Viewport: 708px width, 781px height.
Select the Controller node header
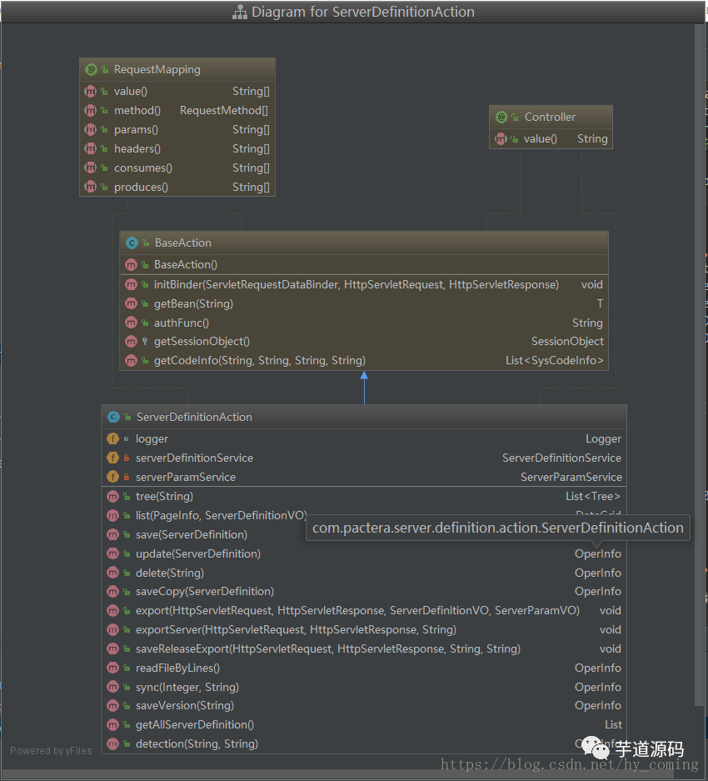coord(551,117)
